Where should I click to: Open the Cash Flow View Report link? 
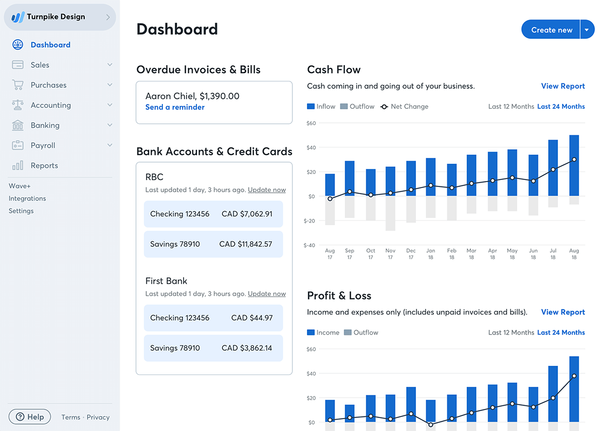coord(563,86)
